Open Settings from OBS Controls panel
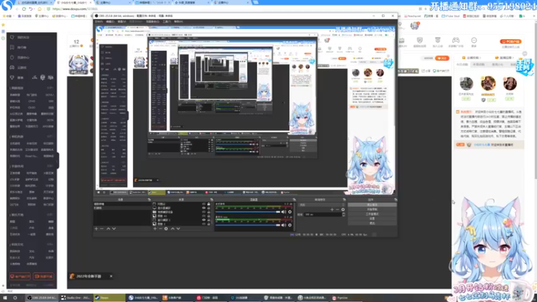 372,219
